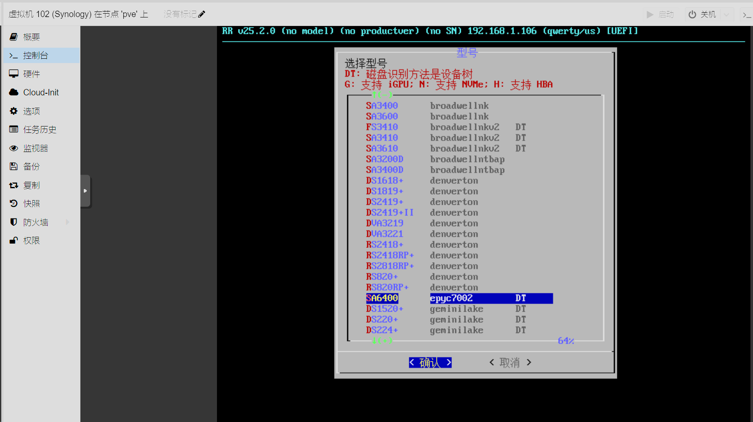Click the Cloud-Init cloud icon

[14, 92]
